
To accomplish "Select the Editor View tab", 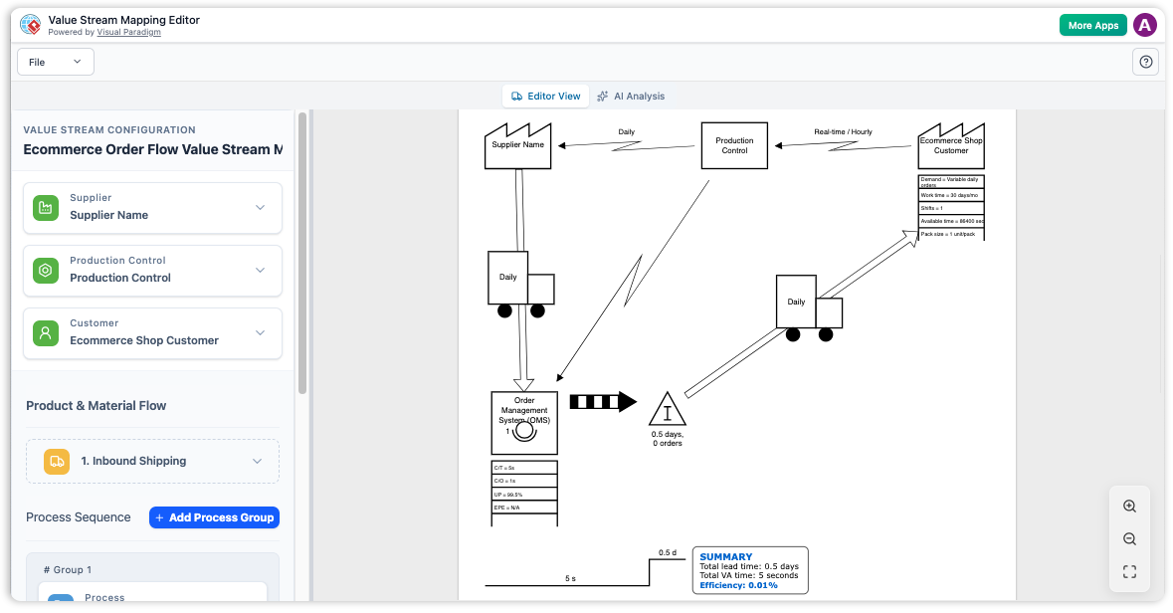I will click(545, 96).
